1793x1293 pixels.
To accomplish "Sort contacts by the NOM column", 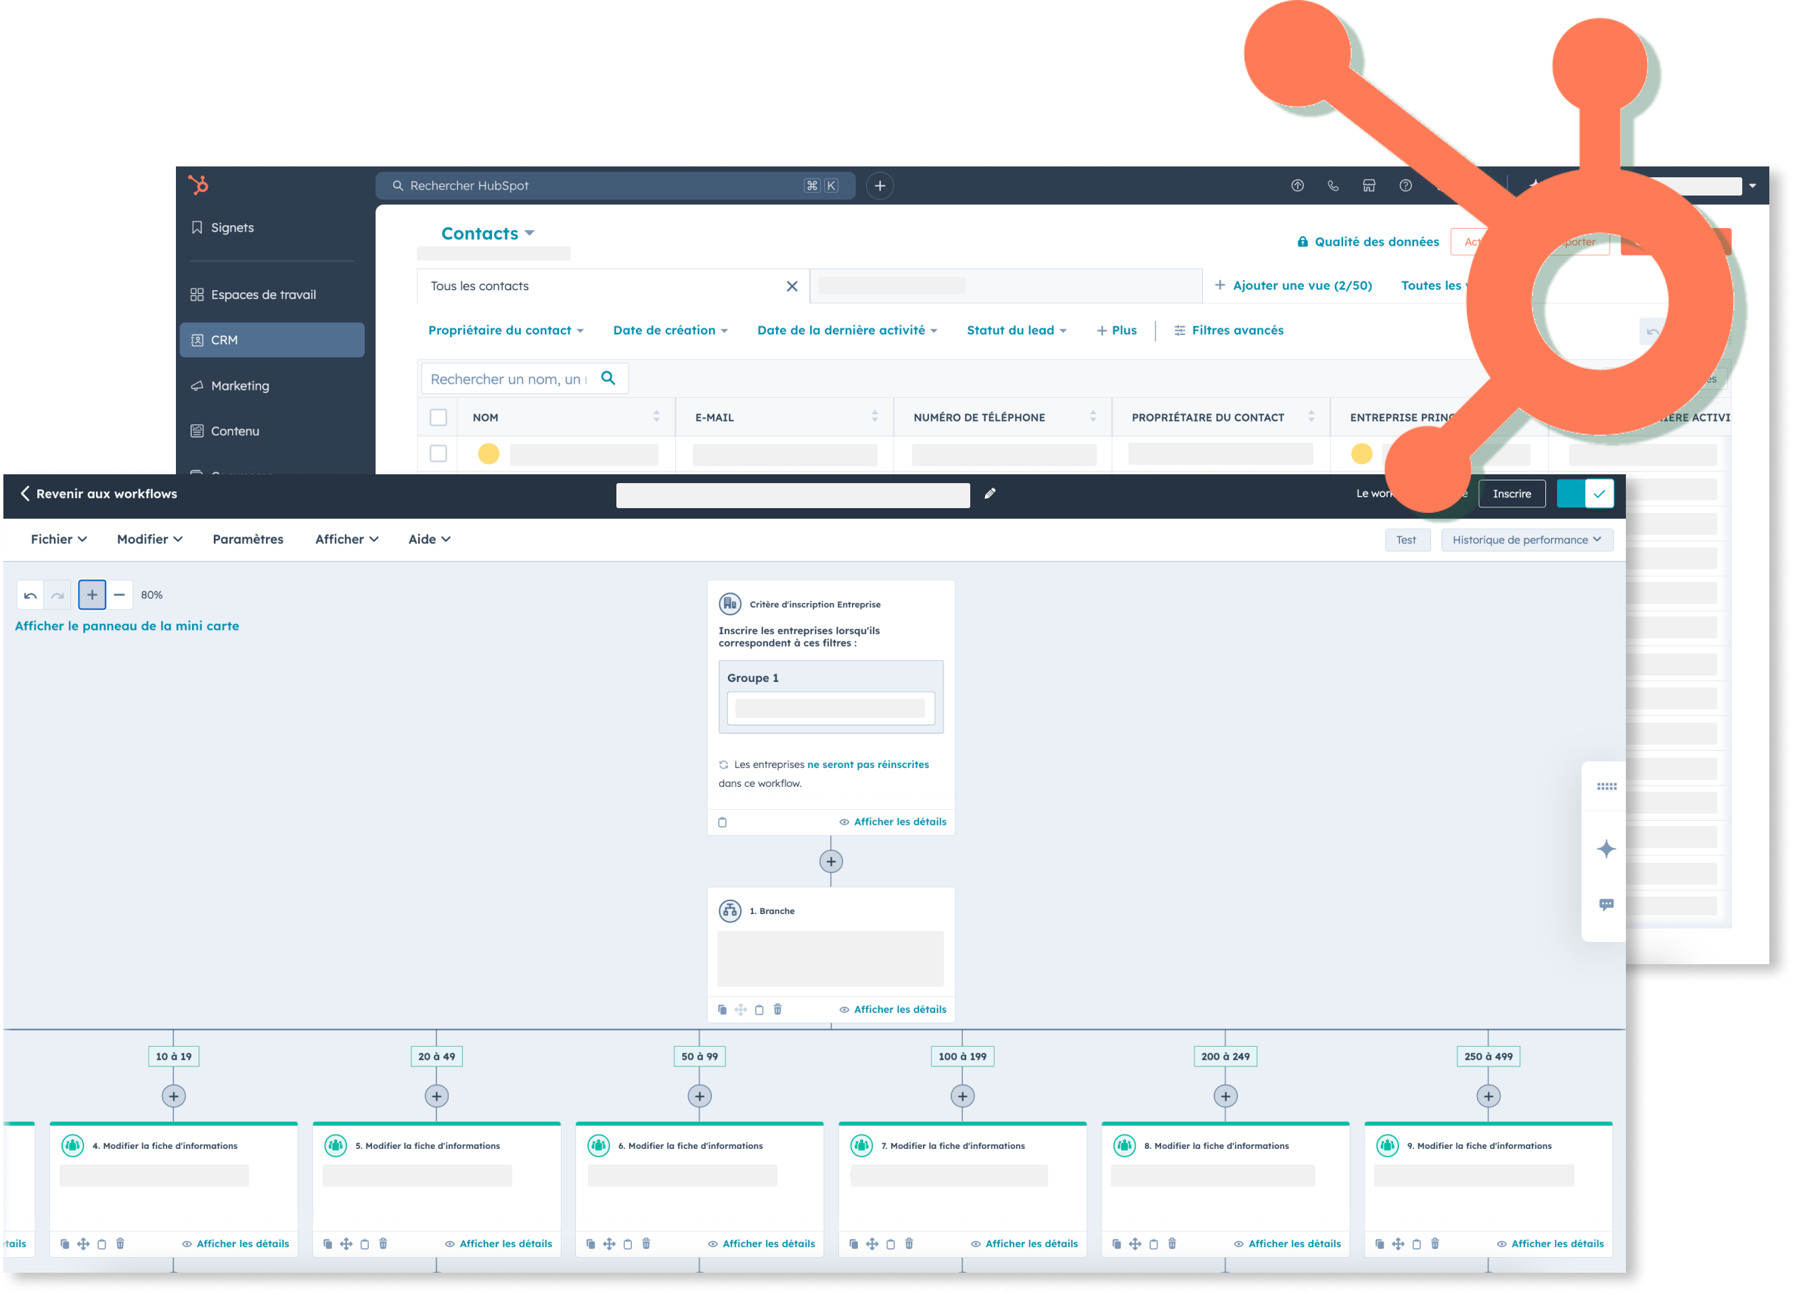I will (x=656, y=417).
